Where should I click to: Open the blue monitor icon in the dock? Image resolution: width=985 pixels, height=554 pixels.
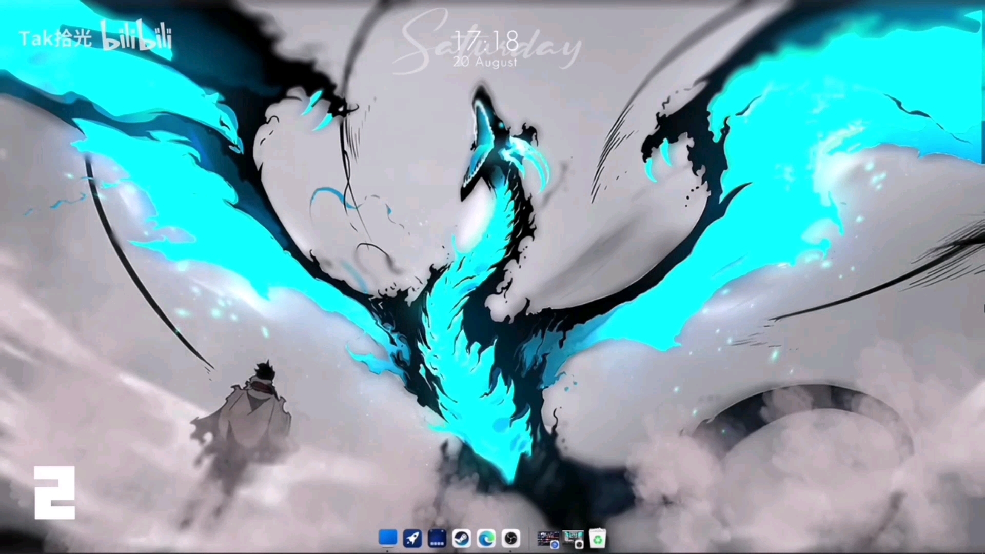388,538
